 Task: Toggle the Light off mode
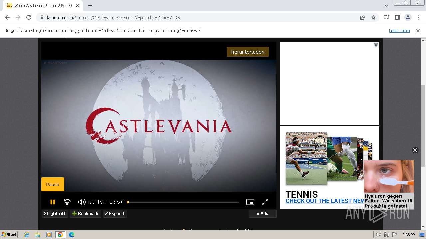point(55,214)
